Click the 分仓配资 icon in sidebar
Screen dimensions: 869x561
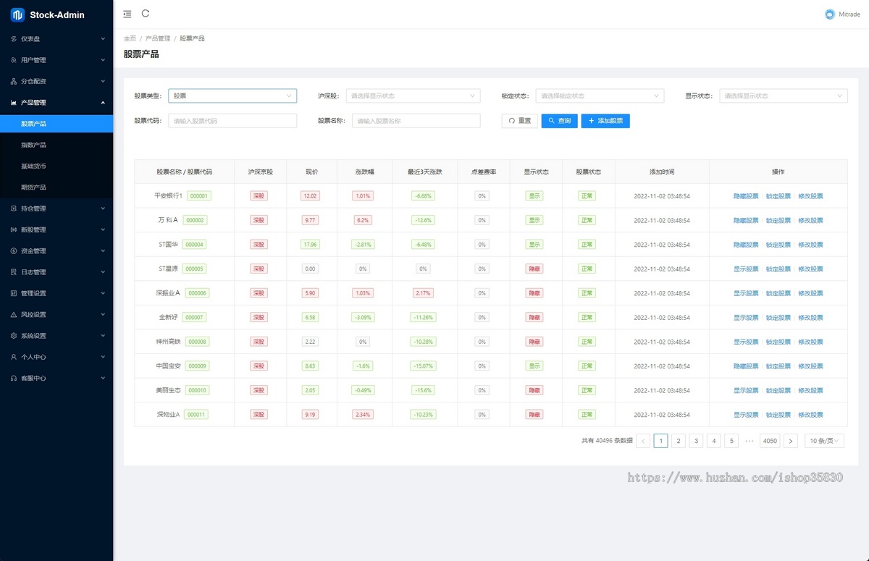click(x=14, y=81)
